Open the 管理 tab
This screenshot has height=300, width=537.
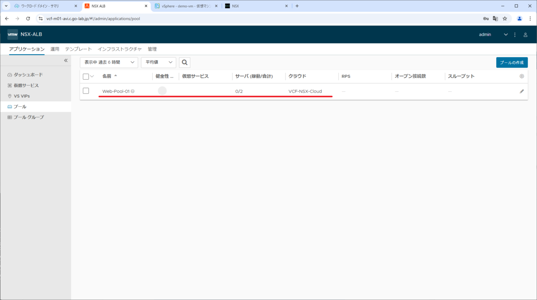pos(152,49)
